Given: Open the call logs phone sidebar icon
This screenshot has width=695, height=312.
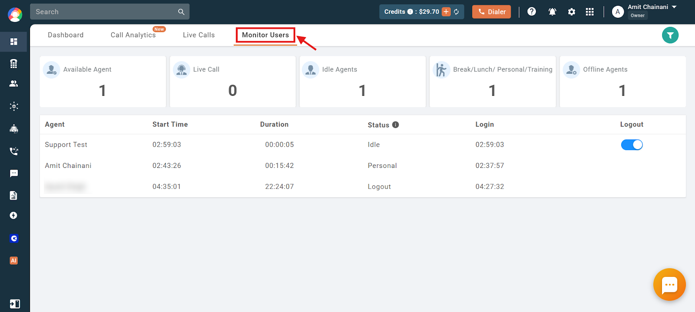Looking at the screenshot, I should click(x=14, y=151).
